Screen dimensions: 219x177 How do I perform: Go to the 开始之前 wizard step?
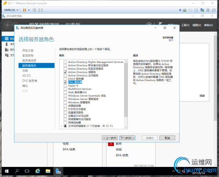(28, 50)
